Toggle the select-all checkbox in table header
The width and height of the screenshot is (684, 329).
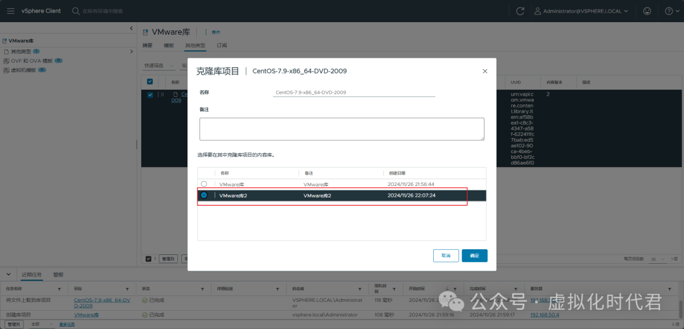150,82
